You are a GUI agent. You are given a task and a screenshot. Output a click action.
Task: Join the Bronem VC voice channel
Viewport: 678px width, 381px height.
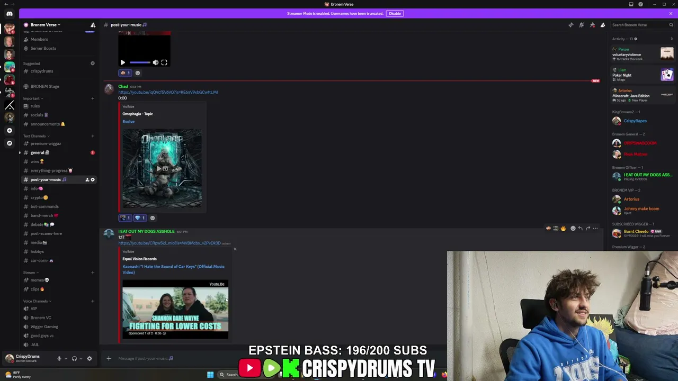[x=59, y=317]
